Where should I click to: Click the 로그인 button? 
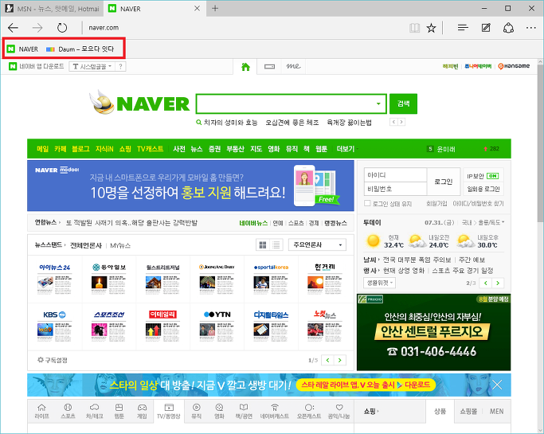(x=444, y=182)
